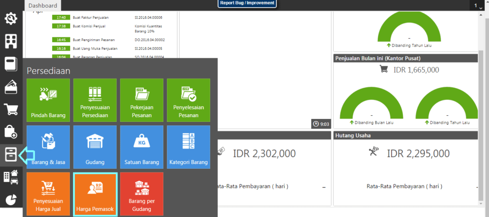Image resolution: width=489 pixels, height=217 pixels.
Task: Open the Pindah Barang tile
Action: (48, 100)
